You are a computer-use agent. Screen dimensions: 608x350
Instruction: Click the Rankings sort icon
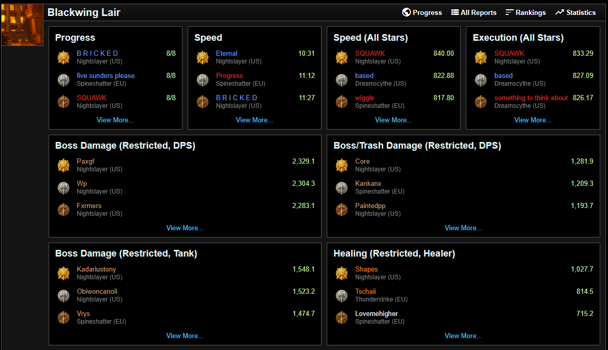coord(510,12)
